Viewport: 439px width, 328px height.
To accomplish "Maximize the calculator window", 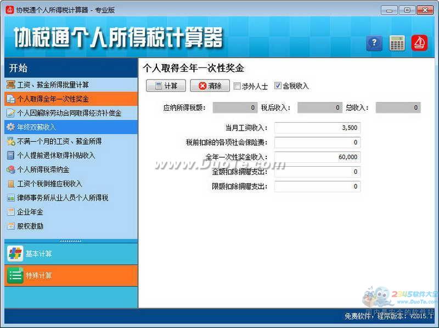I will 407,10.
